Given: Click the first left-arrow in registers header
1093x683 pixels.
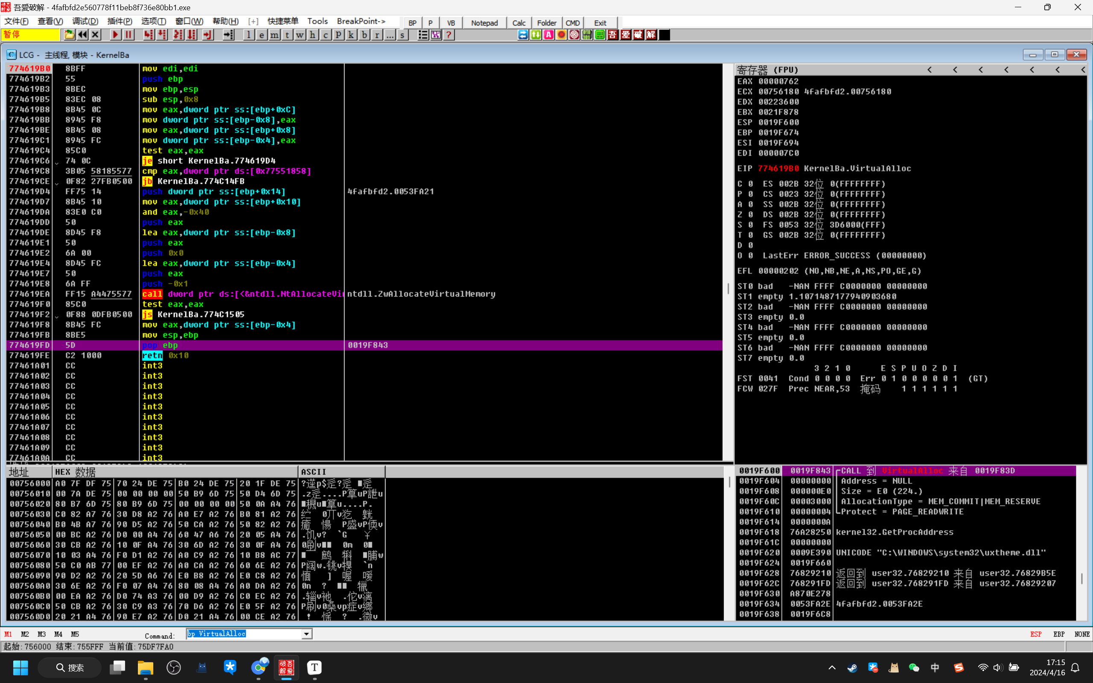Looking at the screenshot, I should (929, 70).
